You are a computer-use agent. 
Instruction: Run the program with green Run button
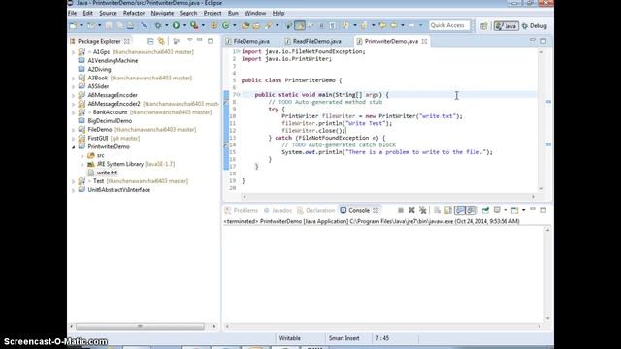(x=176, y=26)
